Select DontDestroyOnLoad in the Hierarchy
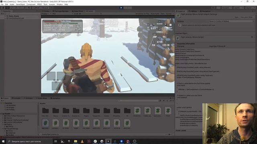Viewport: 257px width, 144px height. pyautogui.click(x=16, y=18)
